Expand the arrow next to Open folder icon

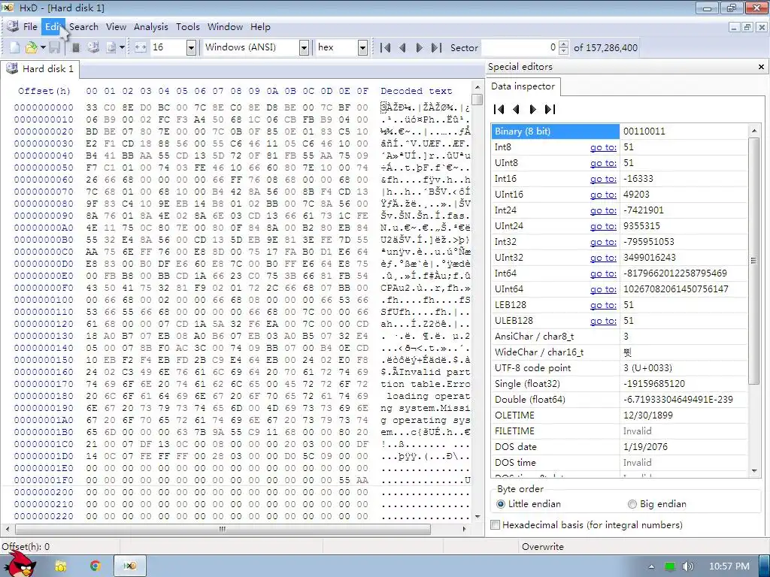[43, 47]
